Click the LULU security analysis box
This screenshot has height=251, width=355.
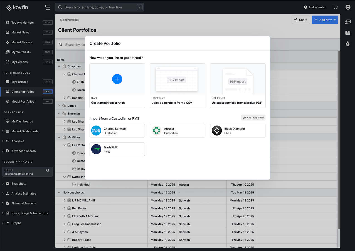pyautogui.click(x=27, y=172)
